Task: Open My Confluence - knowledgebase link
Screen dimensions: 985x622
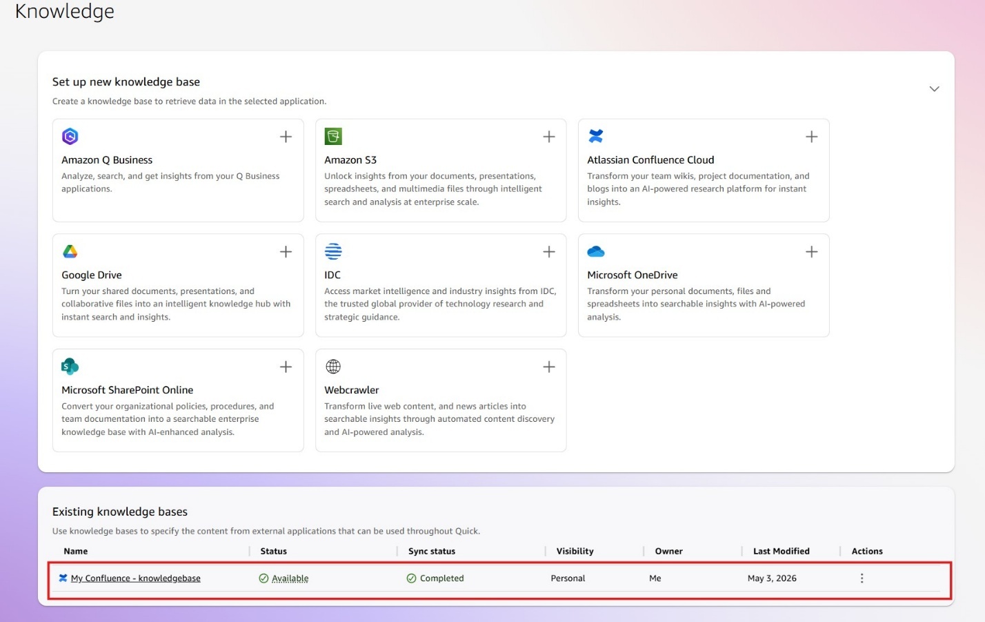Action: [136, 579]
